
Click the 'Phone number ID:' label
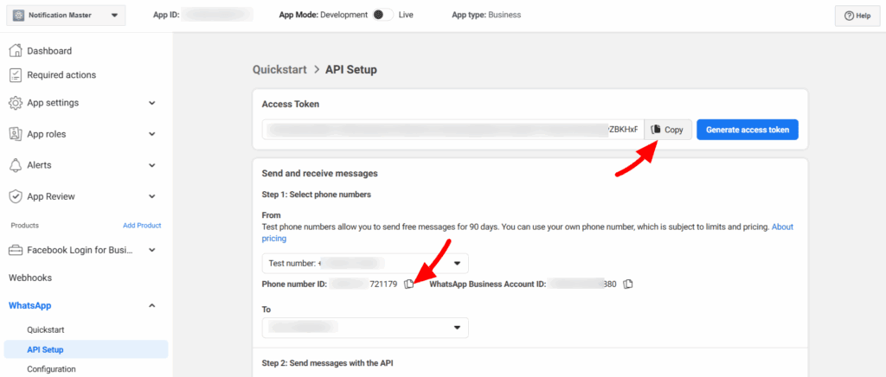click(x=294, y=284)
